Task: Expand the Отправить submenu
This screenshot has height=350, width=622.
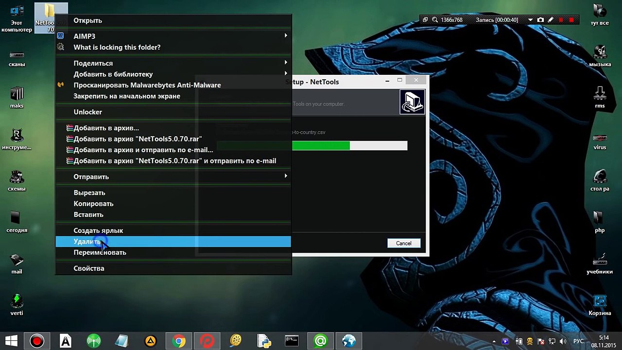Action: pos(173,176)
